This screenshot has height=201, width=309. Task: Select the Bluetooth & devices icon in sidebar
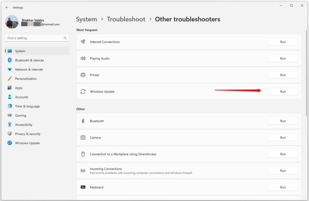tap(10, 60)
